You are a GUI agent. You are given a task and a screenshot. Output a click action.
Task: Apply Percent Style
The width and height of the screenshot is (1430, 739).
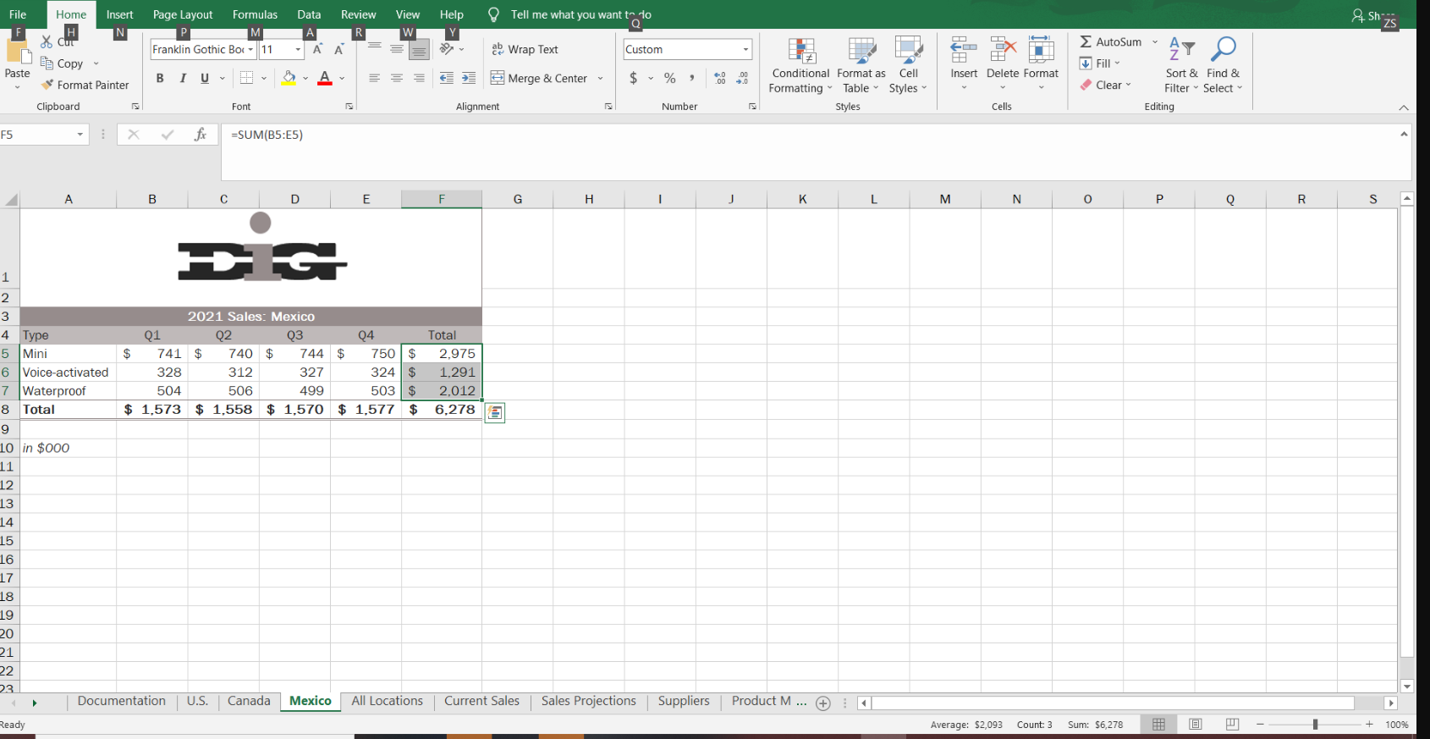670,78
